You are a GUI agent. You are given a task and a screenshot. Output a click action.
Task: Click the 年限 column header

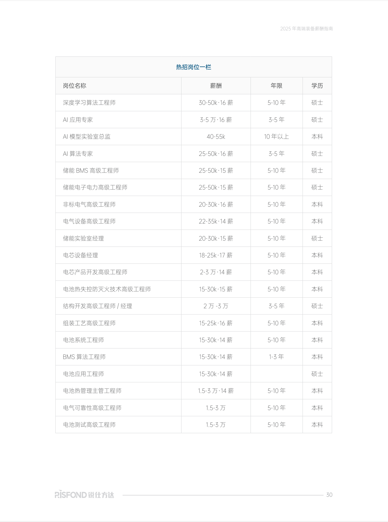[276, 86]
